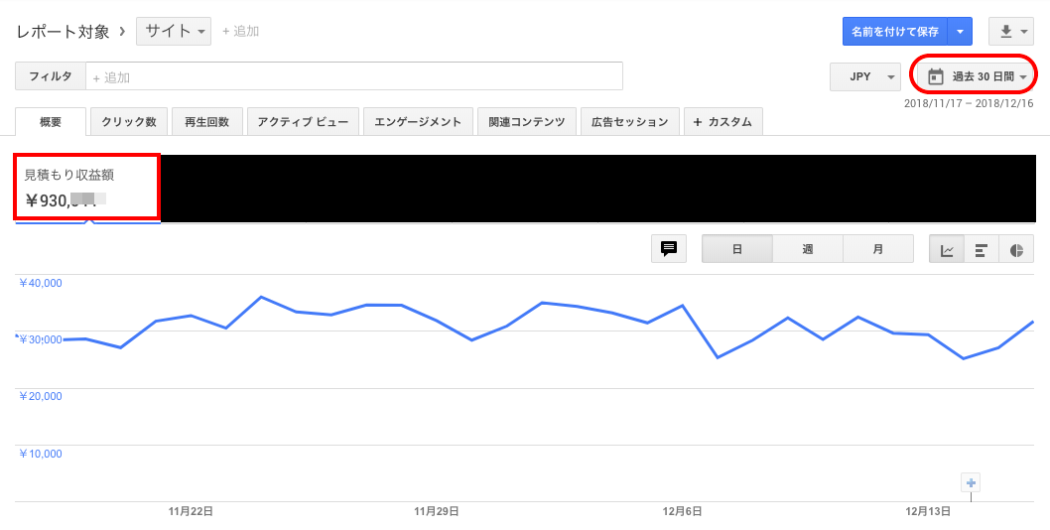Viewport: 1050px width, 530px height.
Task: Switch to line chart view icon
Action: pos(947,249)
